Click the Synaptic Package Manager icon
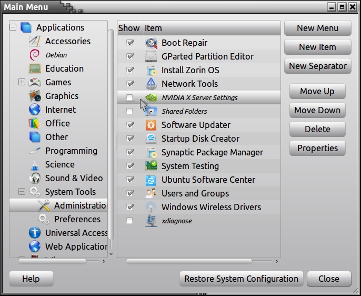 coord(151,153)
